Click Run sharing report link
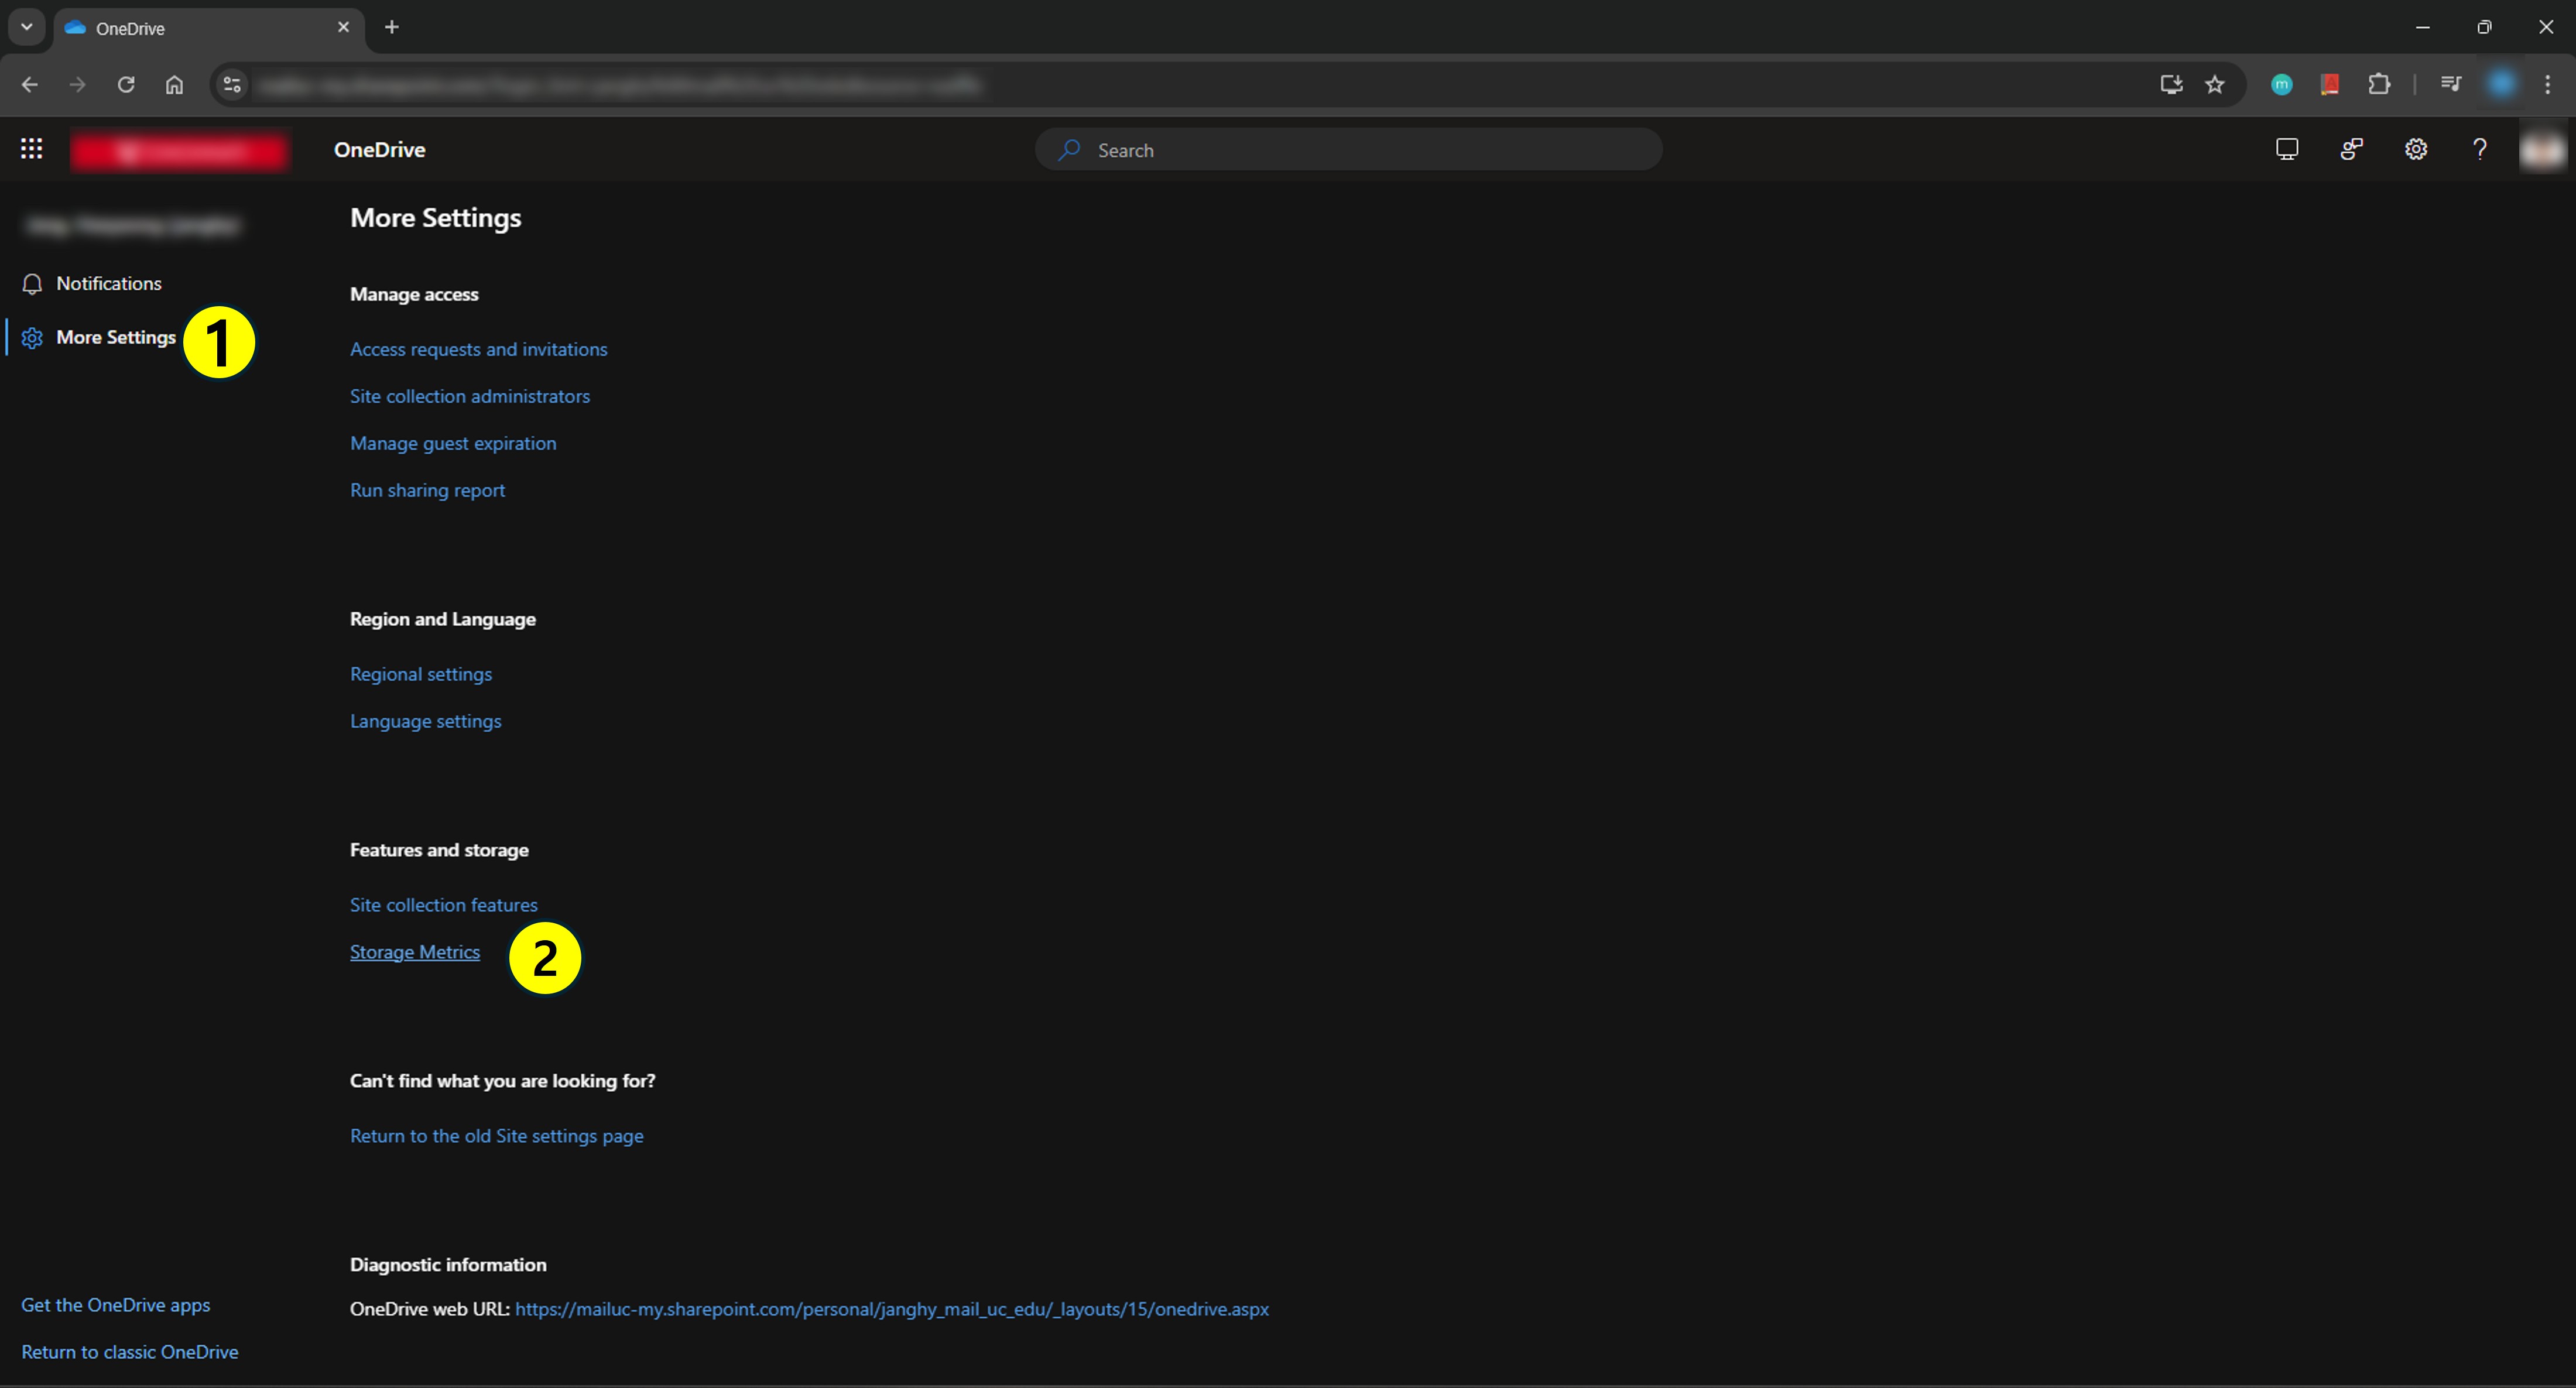 click(427, 490)
